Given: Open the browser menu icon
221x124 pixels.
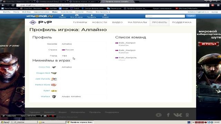Looking at the screenshot, I should [x=218, y=5].
